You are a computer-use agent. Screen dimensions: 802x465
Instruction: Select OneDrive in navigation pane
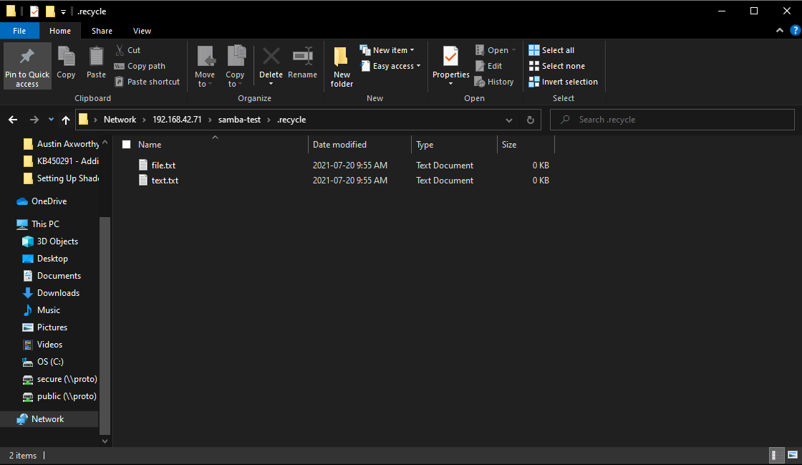tap(42, 201)
